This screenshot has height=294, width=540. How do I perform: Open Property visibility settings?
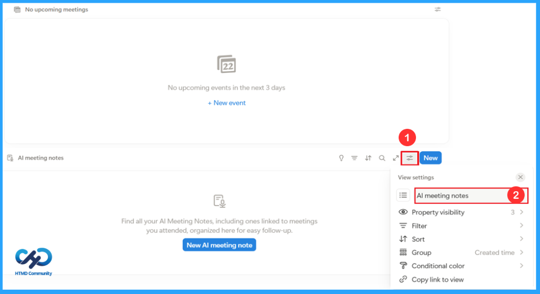461,212
